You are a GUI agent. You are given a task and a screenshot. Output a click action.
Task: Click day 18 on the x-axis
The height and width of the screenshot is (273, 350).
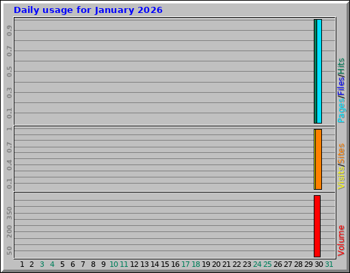[196, 264]
